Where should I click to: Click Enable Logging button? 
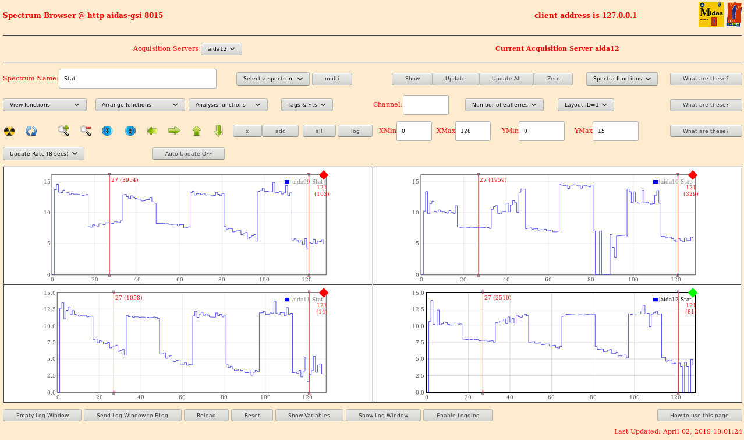click(458, 416)
